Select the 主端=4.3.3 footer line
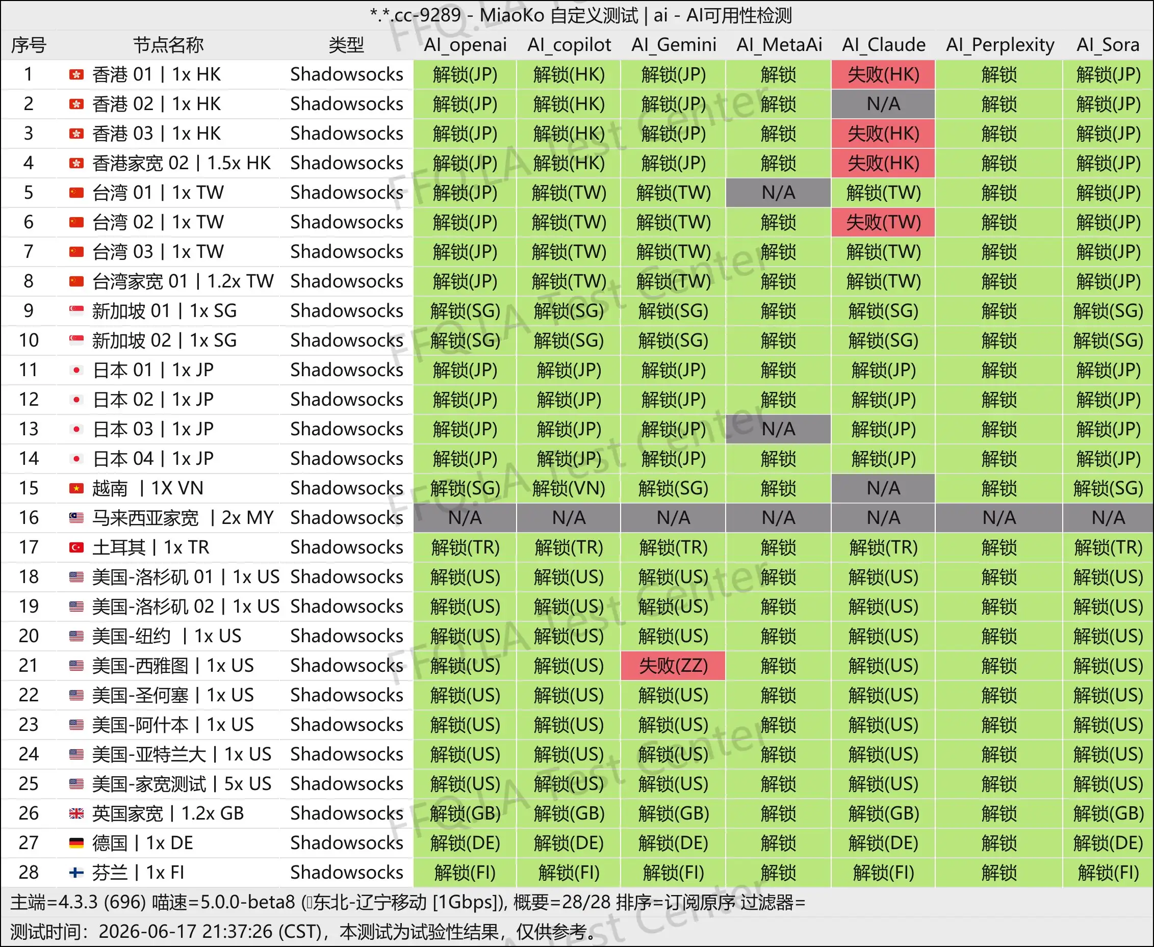 tap(408, 902)
